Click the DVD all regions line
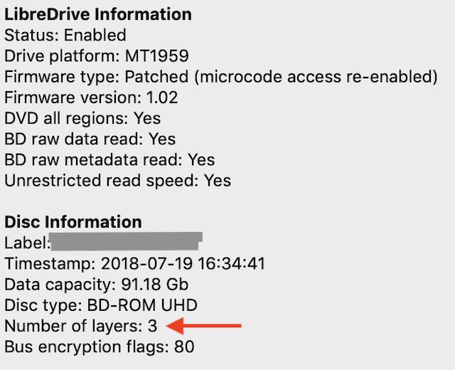Viewport: 455px width, 370px height. click(x=82, y=118)
